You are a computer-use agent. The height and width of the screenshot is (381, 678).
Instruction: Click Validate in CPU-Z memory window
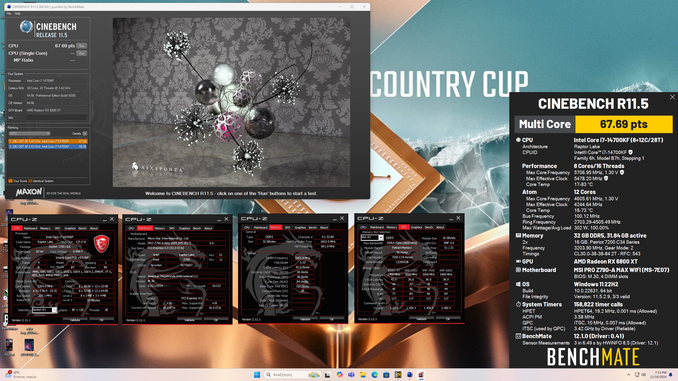coord(305,319)
